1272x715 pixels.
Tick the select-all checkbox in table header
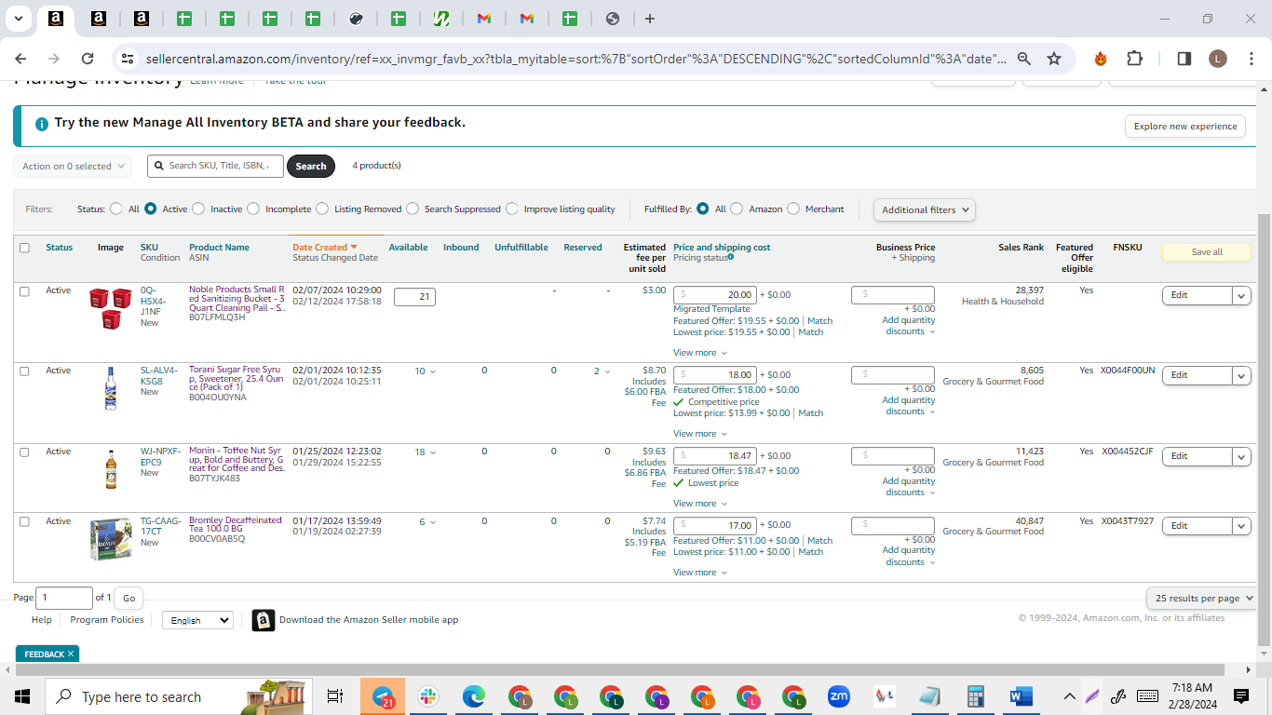pyautogui.click(x=24, y=248)
